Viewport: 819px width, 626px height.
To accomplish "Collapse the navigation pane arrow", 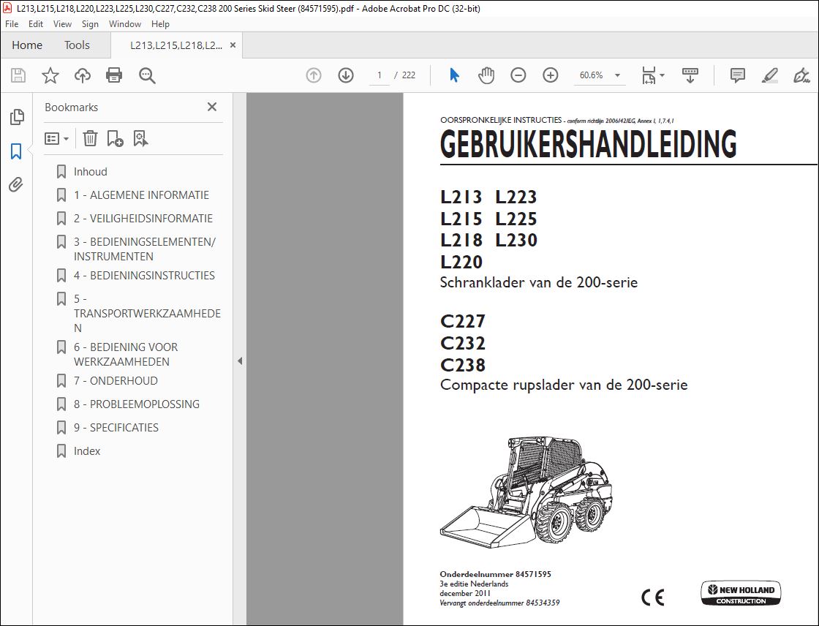I will 240,361.
